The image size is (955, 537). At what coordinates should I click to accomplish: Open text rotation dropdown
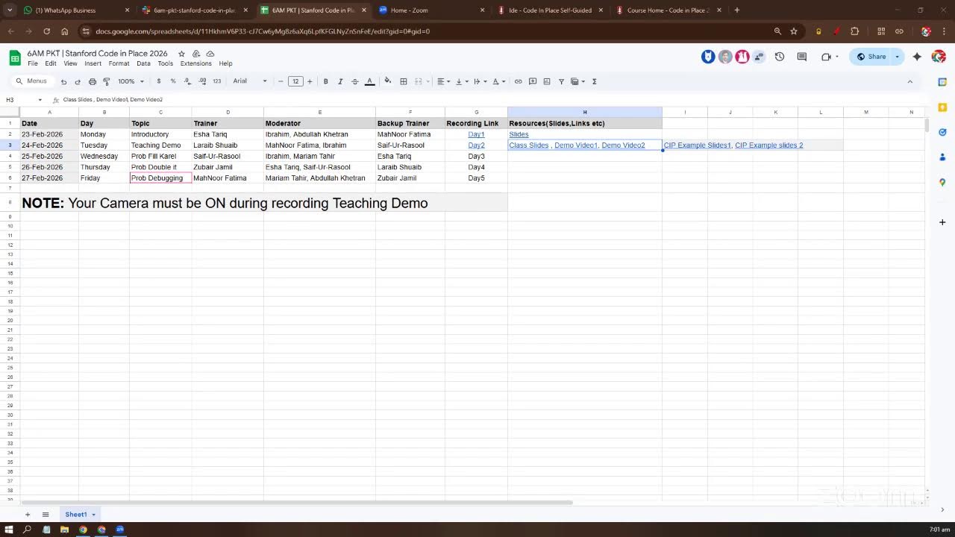coord(498,81)
